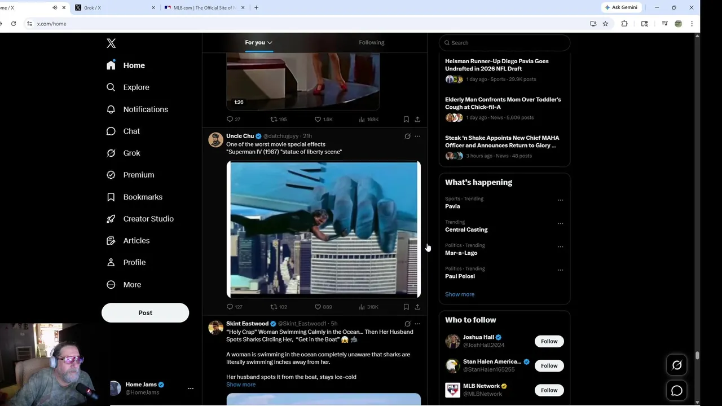Open Chrome extensions puzzle icon
Image resolution: width=722 pixels, height=406 pixels.
click(624, 24)
